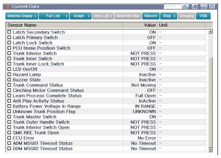Viewport: 221px width, 158px height.
Task: Tick the Hazard Lamp checkbox
Action: [9, 75]
